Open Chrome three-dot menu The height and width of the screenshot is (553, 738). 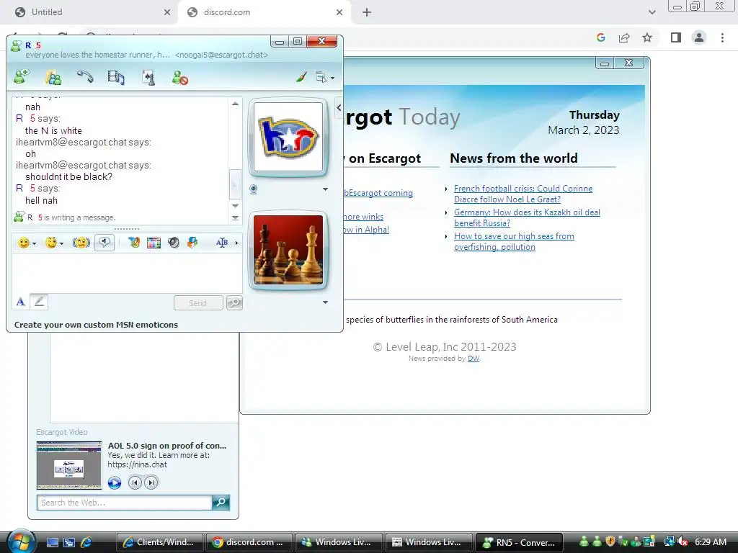pyautogui.click(x=722, y=37)
